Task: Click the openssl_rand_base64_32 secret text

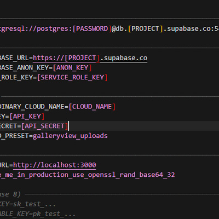Action: point(131,175)
